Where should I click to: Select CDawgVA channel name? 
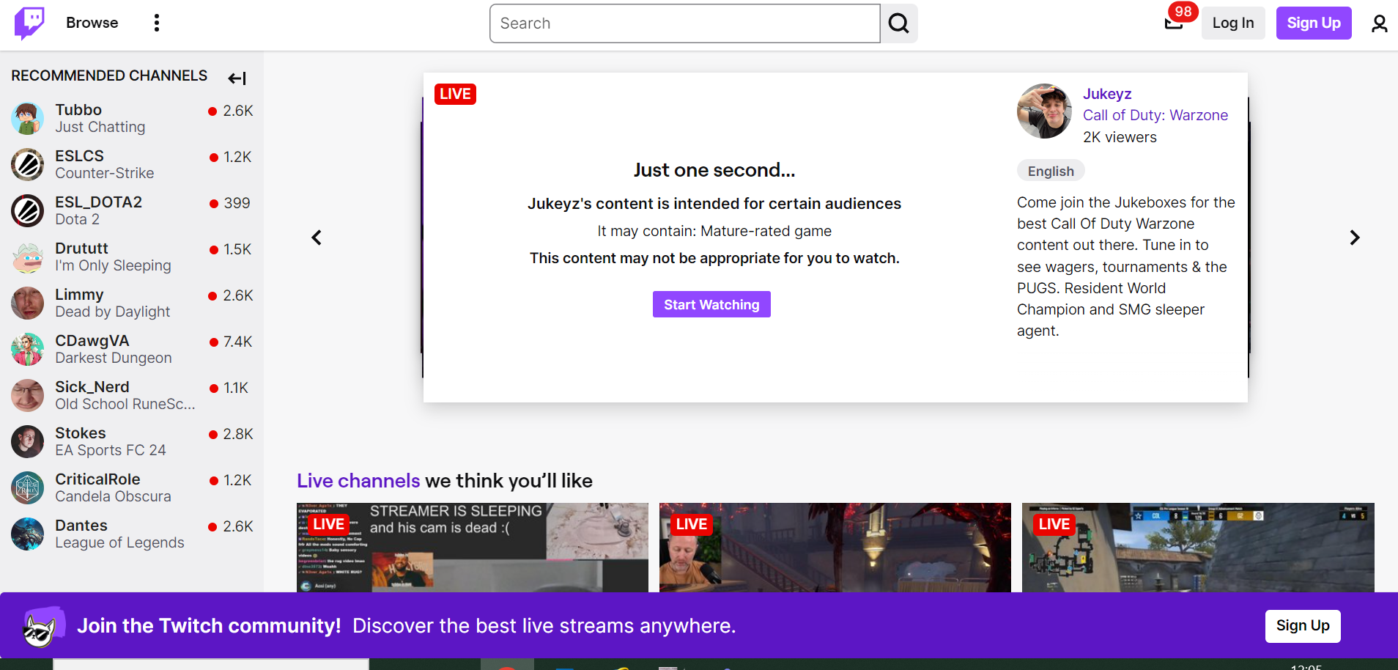(x=92, y=341)
